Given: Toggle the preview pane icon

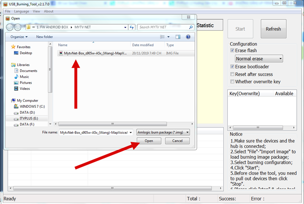Looking at the screenshot, I should coord(178,37).
